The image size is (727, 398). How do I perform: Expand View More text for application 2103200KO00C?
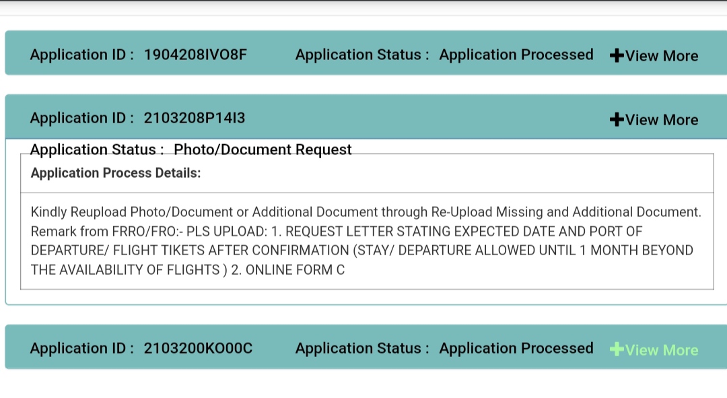[662, 350]
